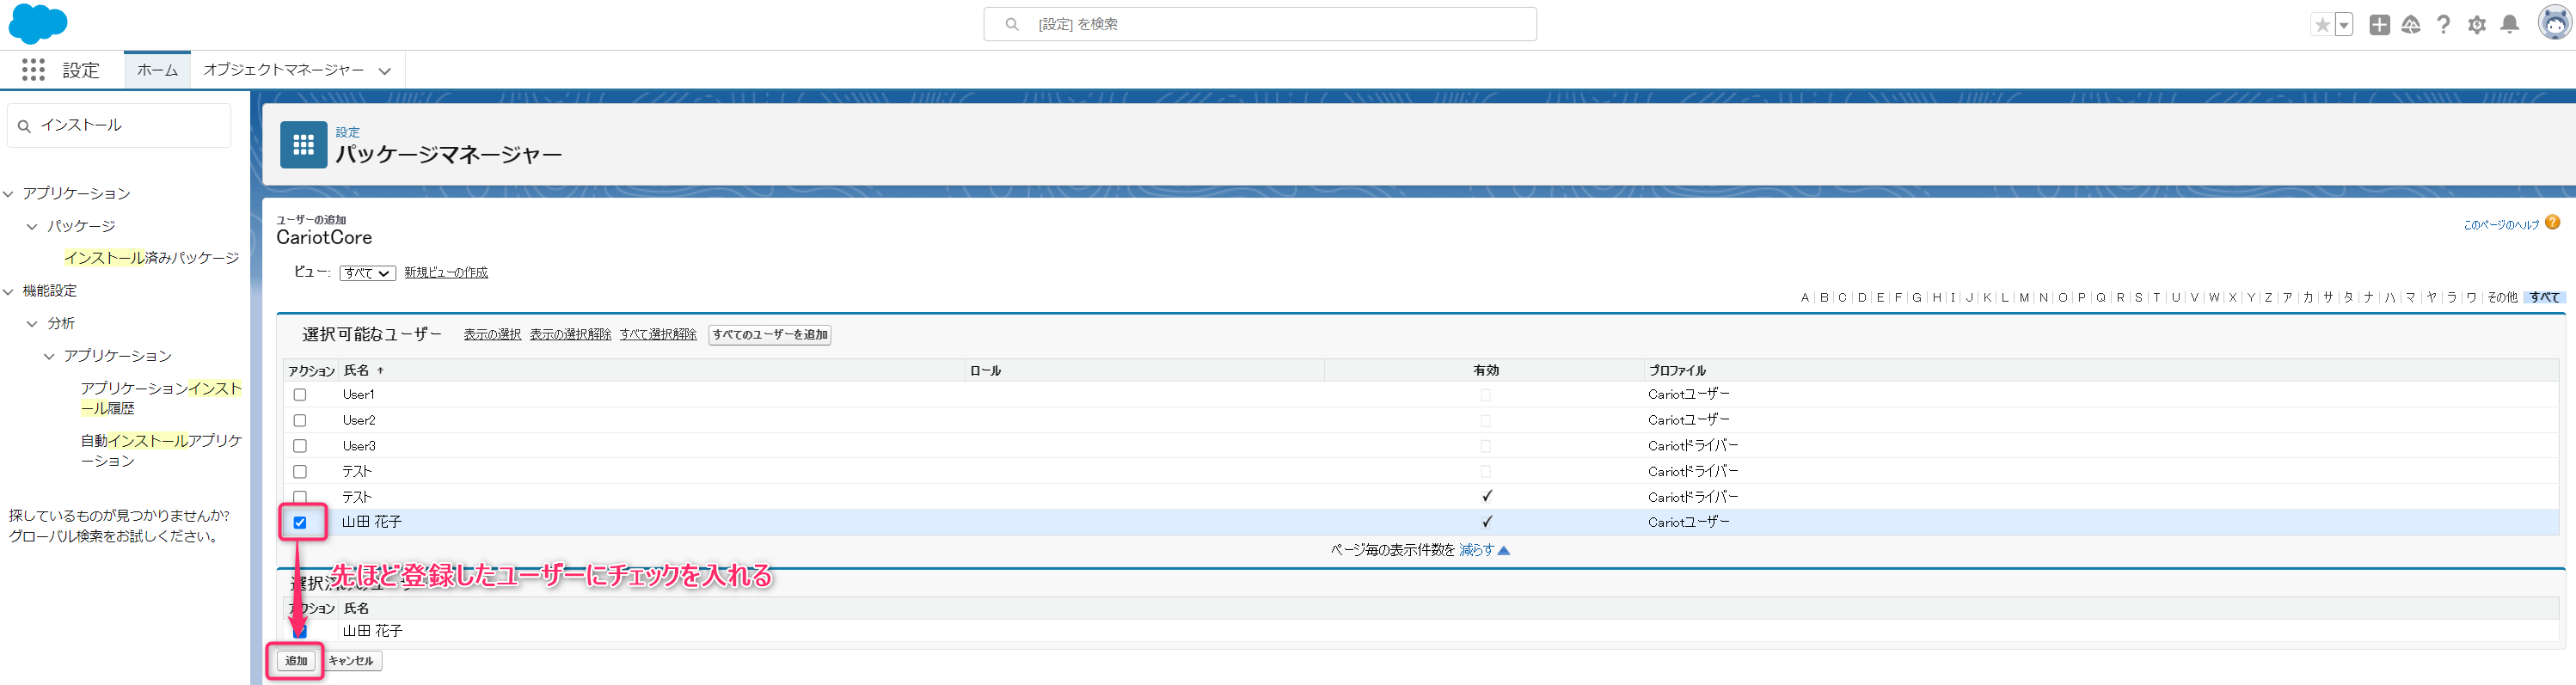
Task: Filter users by letter M
Action: 2024,297
